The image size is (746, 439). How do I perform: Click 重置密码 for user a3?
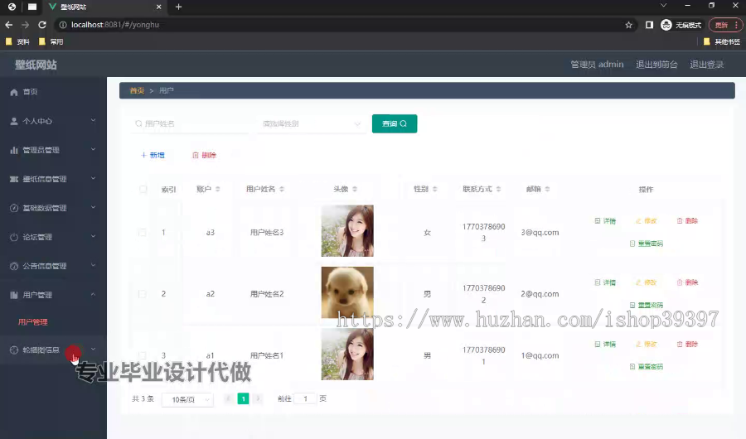(x=646, y=244)
